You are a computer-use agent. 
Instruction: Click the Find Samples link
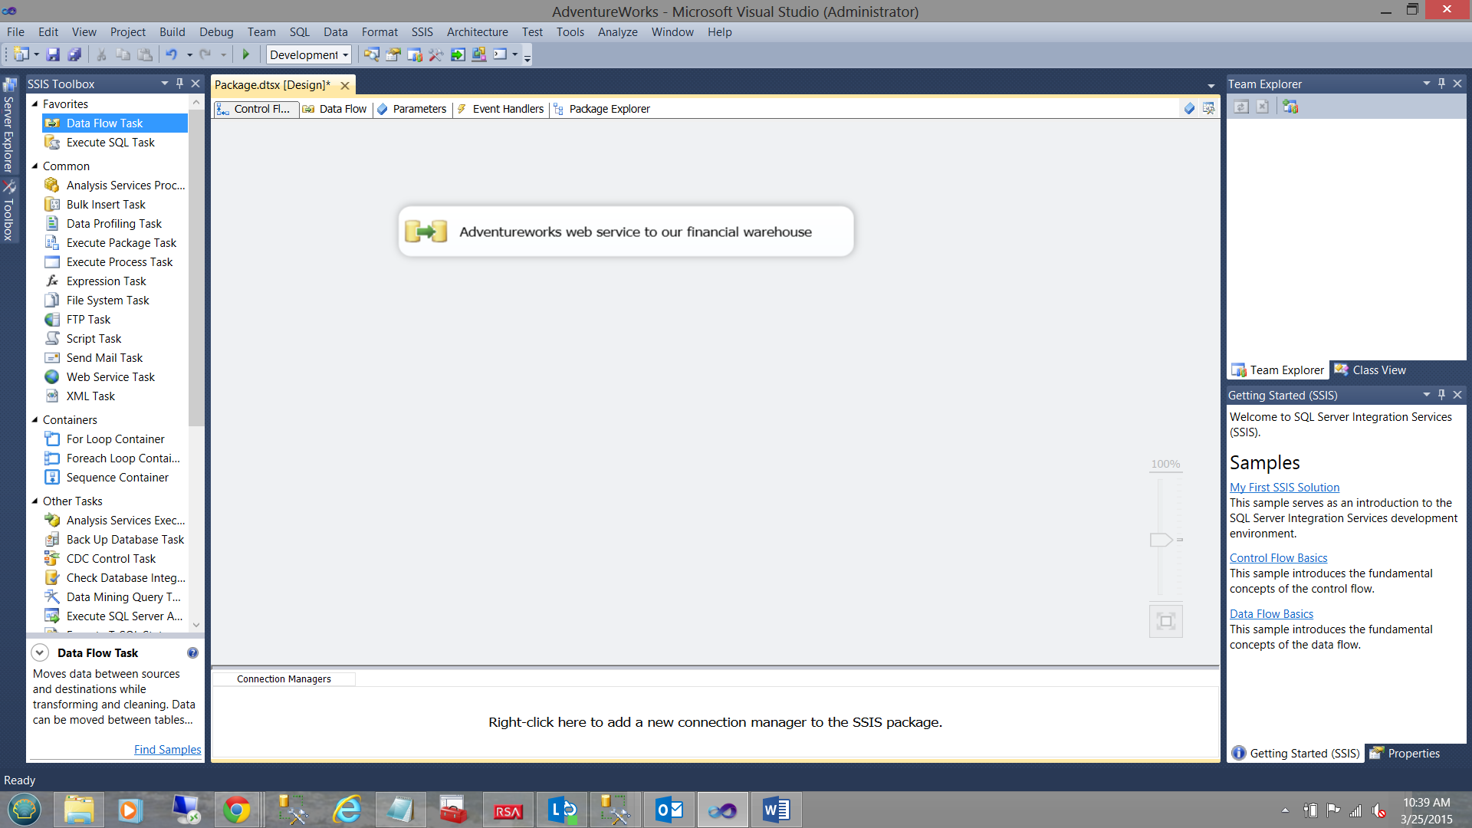[x=167, y=750]
